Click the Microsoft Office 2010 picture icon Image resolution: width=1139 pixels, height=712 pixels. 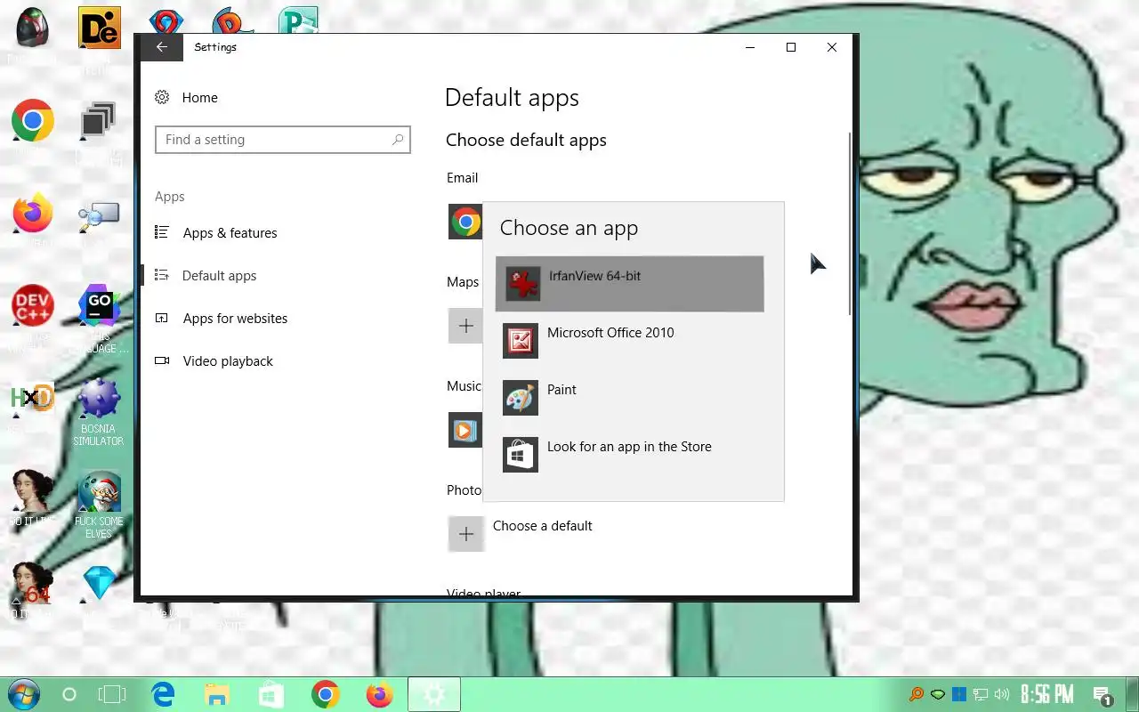[520, 341]
